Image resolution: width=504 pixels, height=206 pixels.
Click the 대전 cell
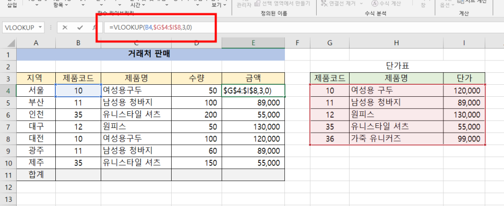pos(35,139)
